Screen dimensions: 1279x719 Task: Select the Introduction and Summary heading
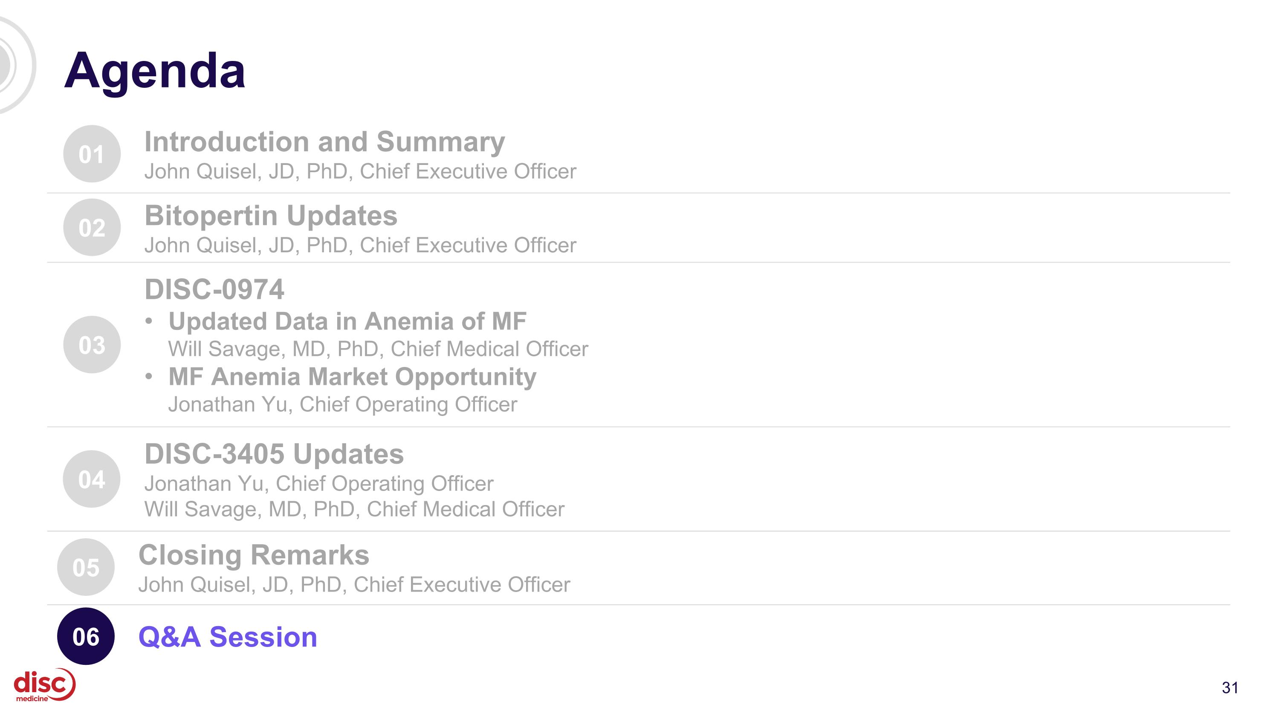325,142
